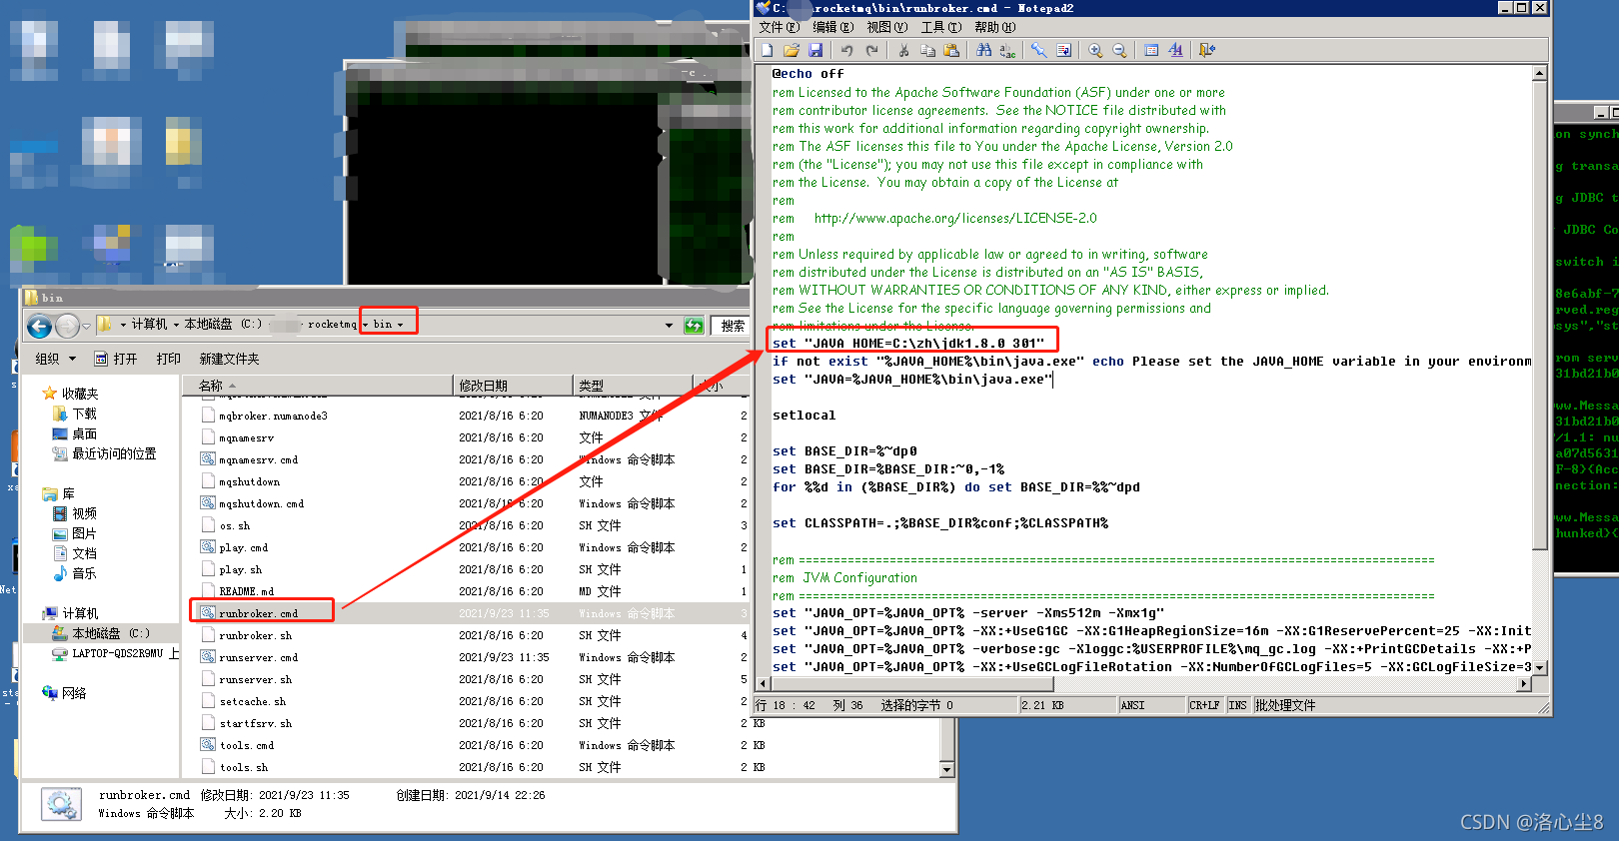Click 打开 in the Explorer toolbar
This screenshot has height=841, width=1619.
point(116,359)
